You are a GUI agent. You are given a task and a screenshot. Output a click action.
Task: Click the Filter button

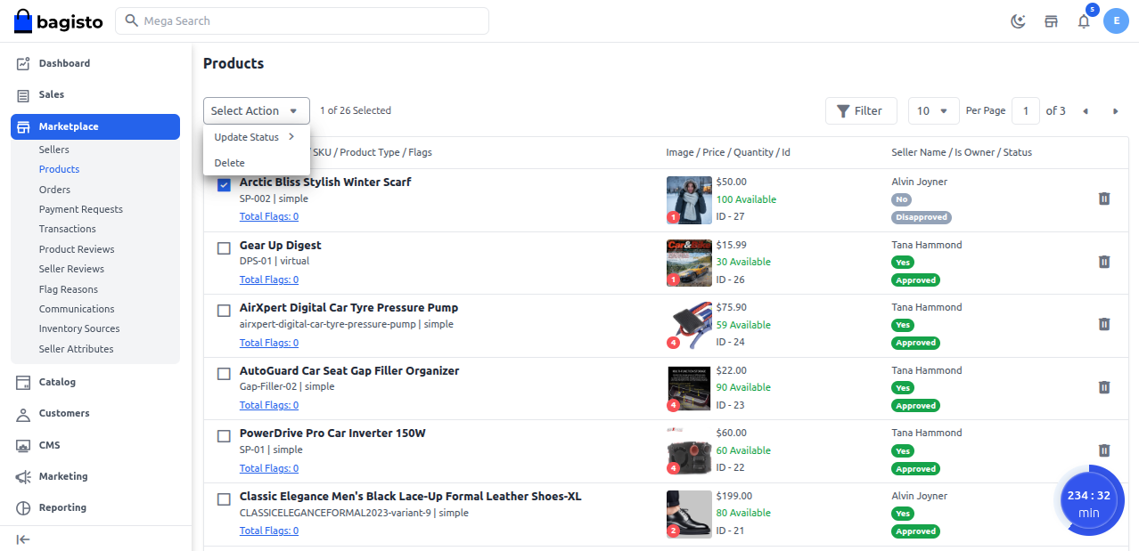tap(861, 110)
